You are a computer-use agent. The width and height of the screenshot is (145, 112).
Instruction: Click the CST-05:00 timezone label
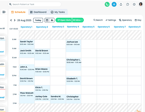point(14,29)
